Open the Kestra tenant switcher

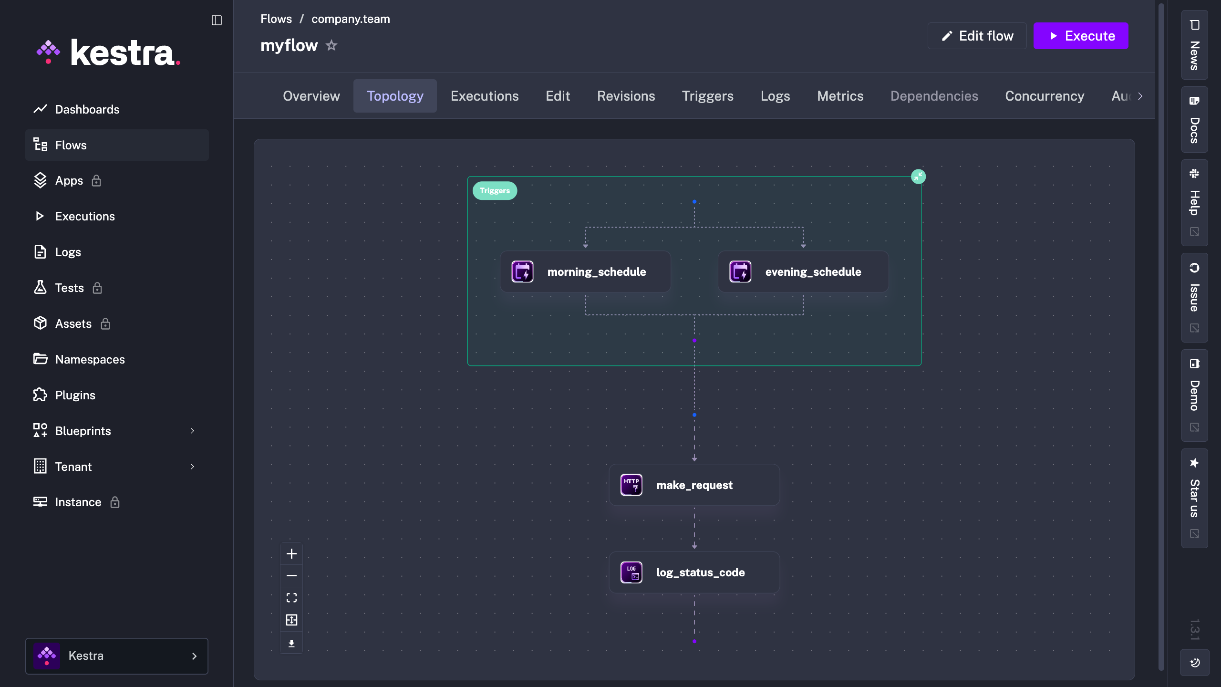coord(117,656)
